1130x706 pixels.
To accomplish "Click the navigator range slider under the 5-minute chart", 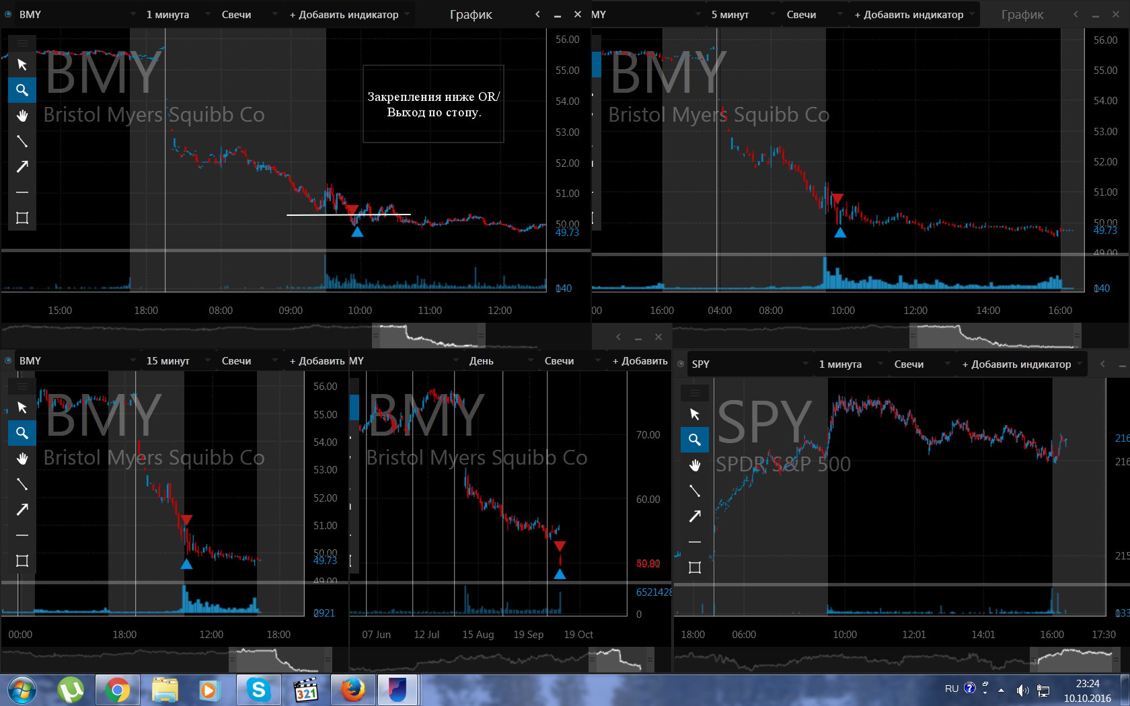I will point(995,335).
